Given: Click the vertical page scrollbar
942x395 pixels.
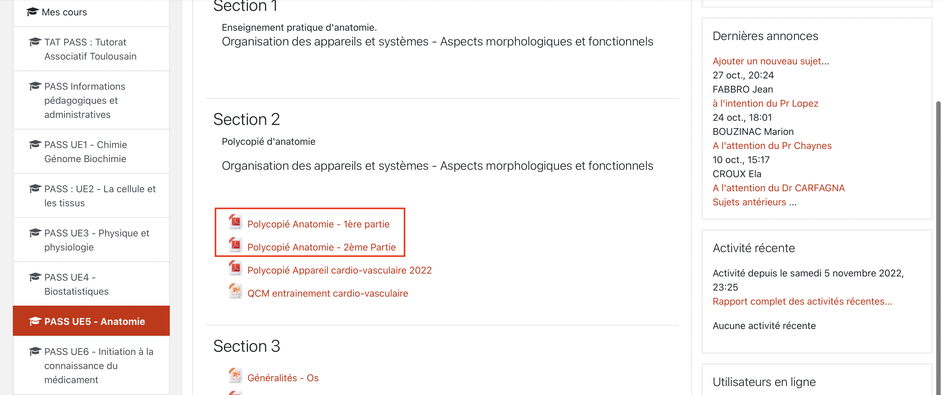Looking at the screenshot, I should click(938, 219).
